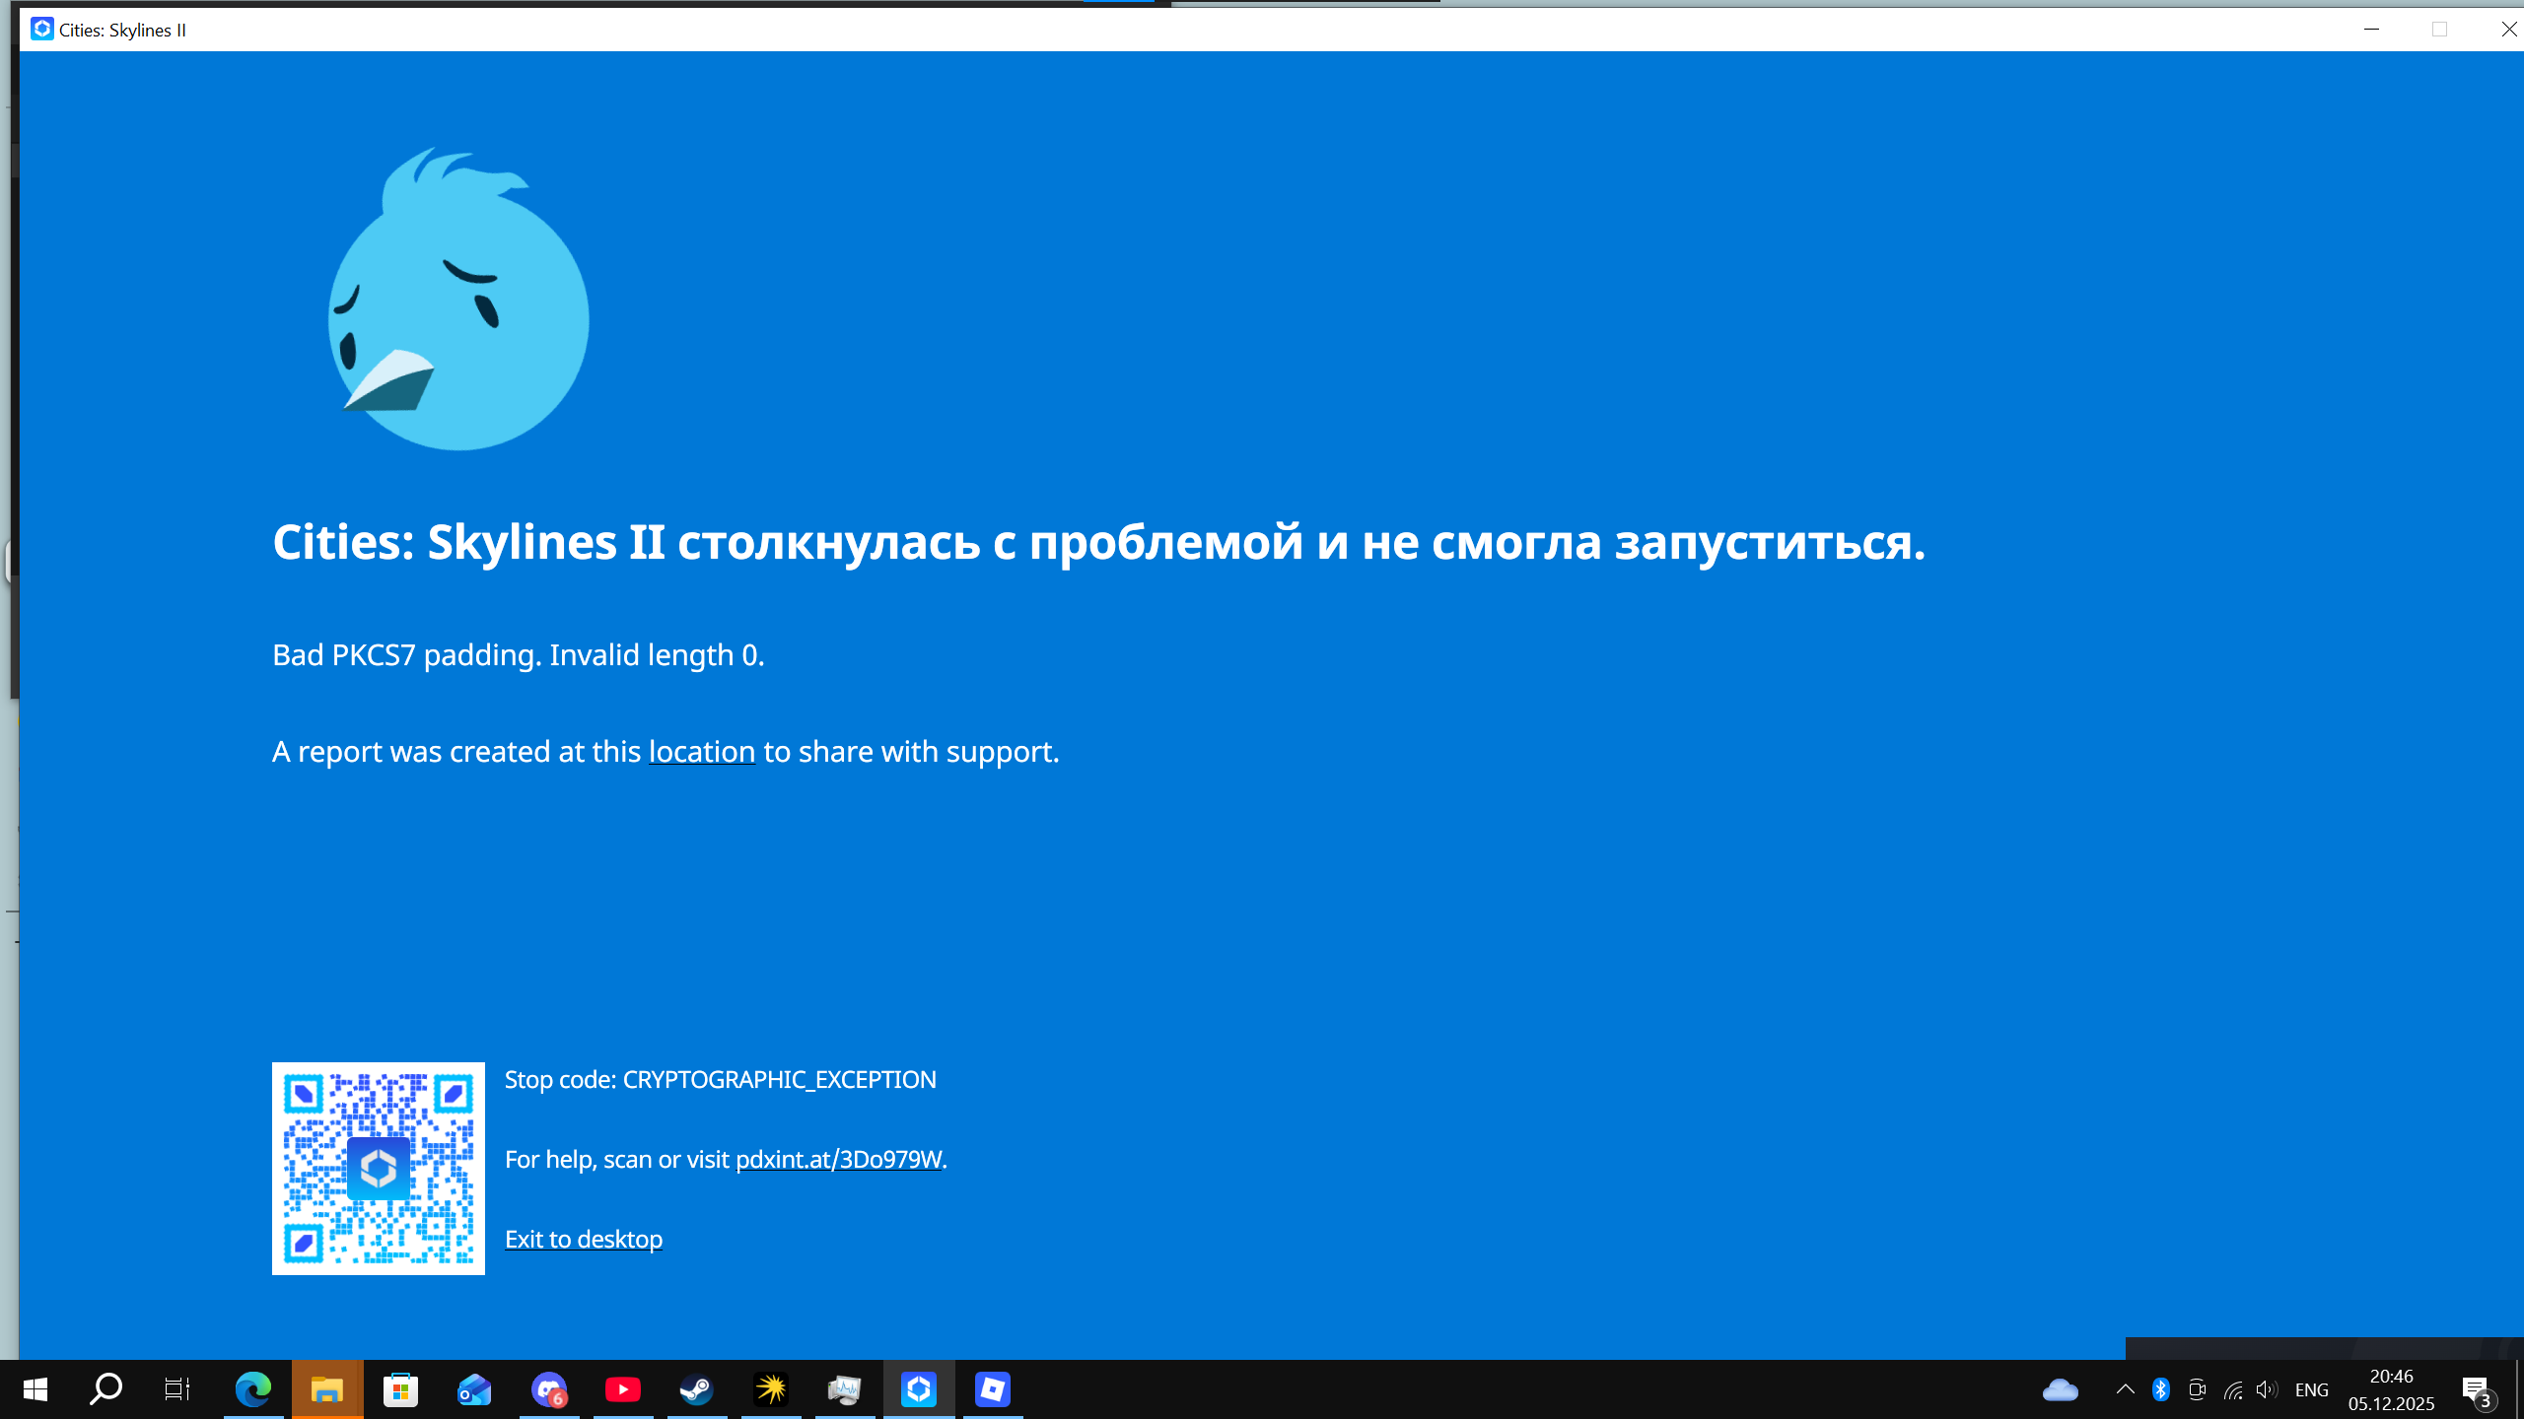This screenshot has width=2524, height=1419.
Task: Open the notification center with 3 alerts
Action: click(x=2480, y=1390)
